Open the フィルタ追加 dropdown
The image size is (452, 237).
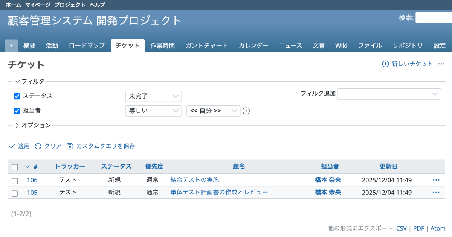[x=389, y=94]
